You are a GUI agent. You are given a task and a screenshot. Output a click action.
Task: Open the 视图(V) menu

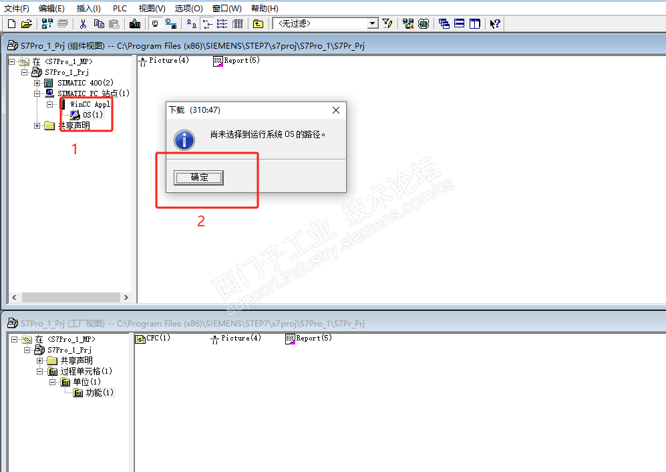[152, 9]
